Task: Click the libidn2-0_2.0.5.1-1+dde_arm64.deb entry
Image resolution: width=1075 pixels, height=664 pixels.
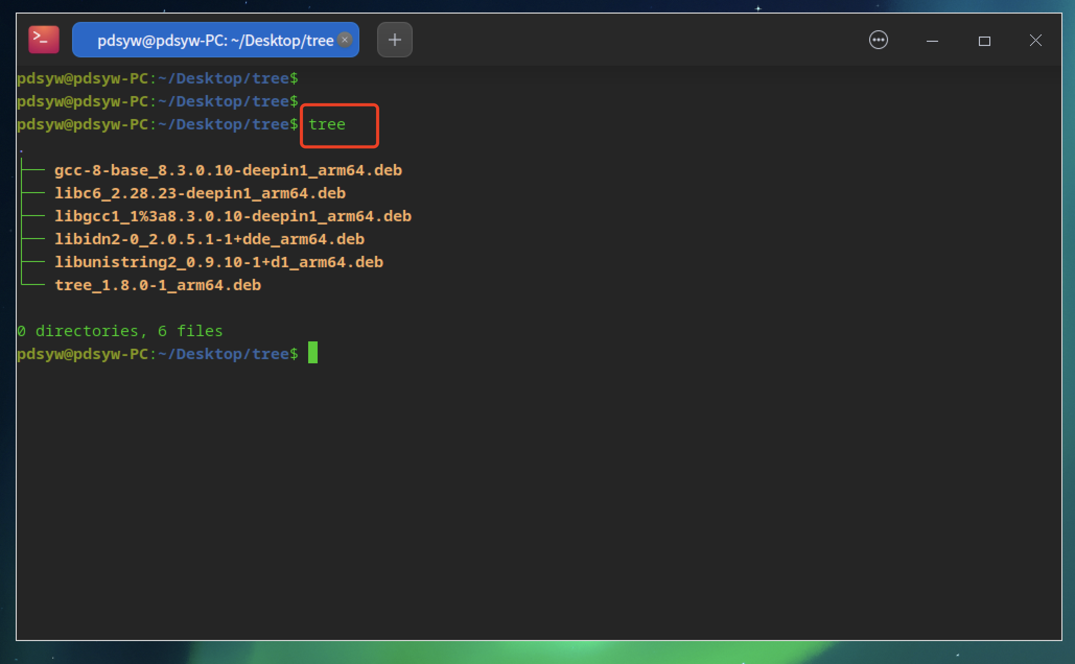Action: tap(209, 239)
